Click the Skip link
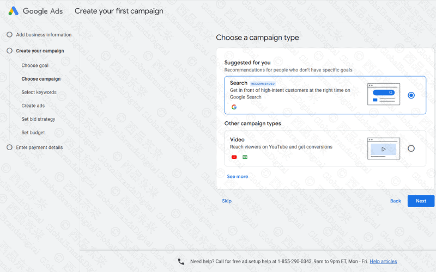 227,201
